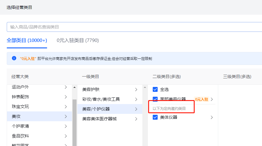Screen dimensions: 262x146
Task: Uncheck the 全选 checkbox
Action: click(155, 89)
